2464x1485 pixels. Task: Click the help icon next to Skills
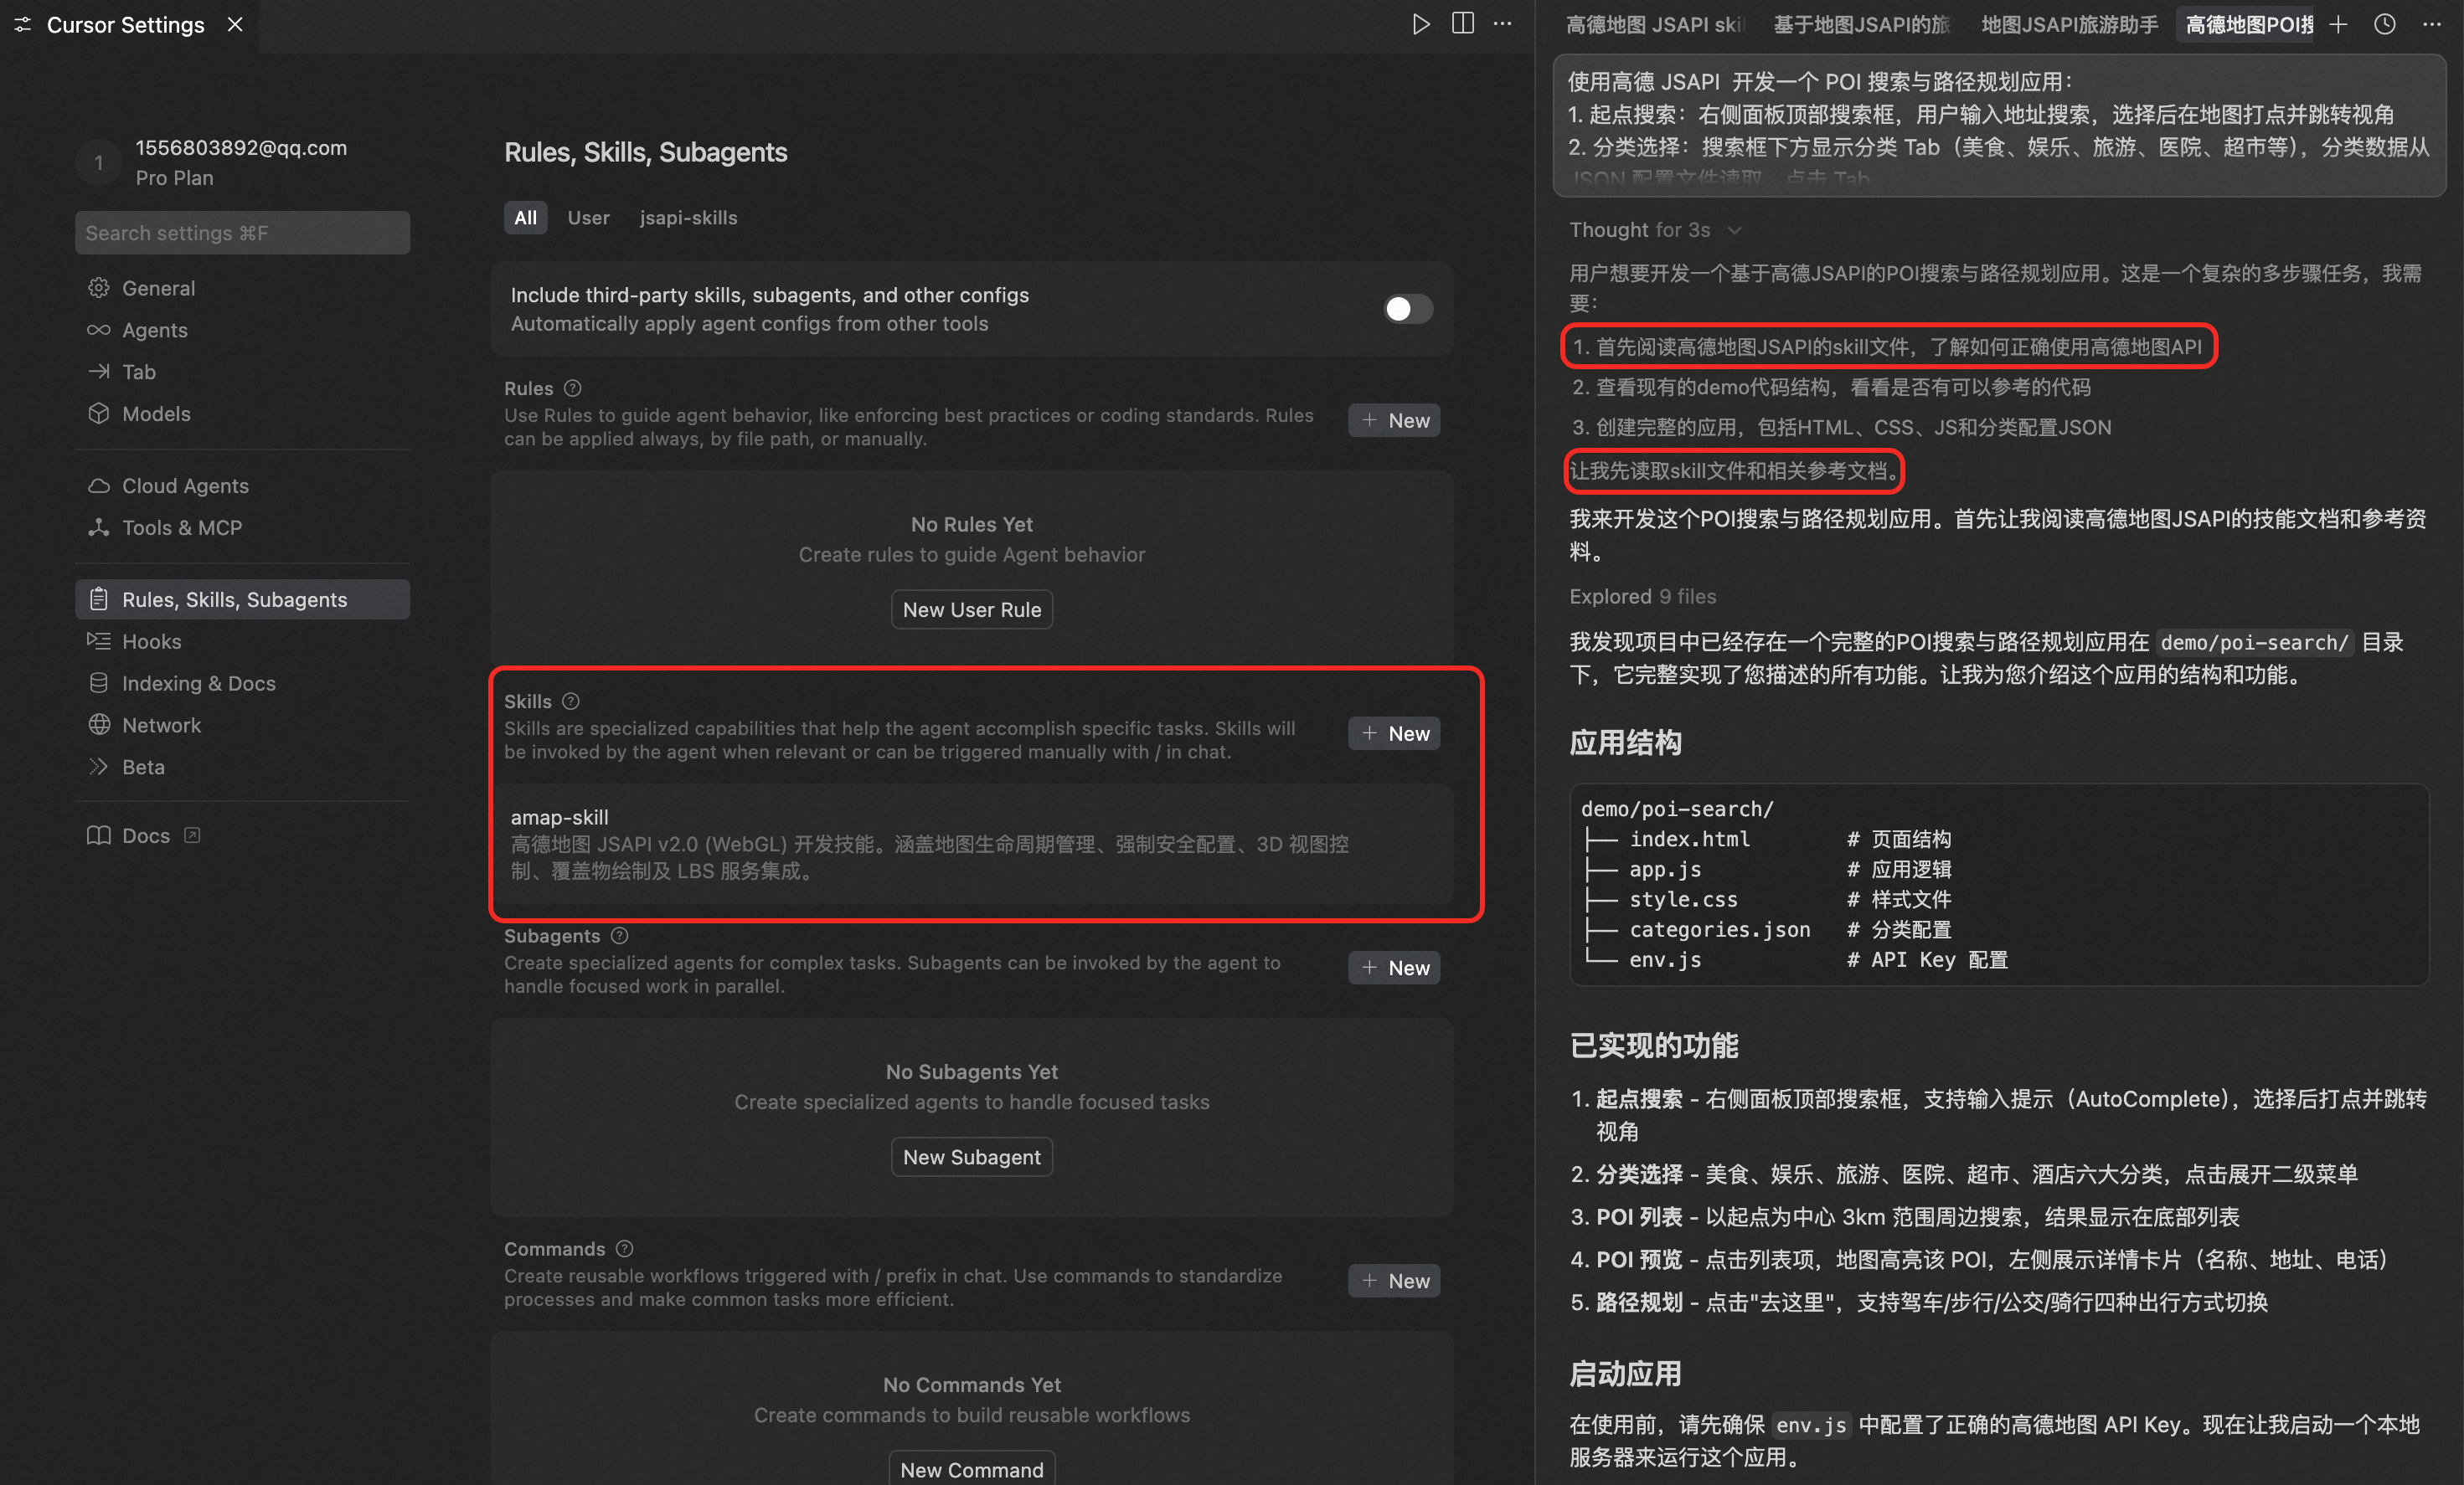click(571, 701)
